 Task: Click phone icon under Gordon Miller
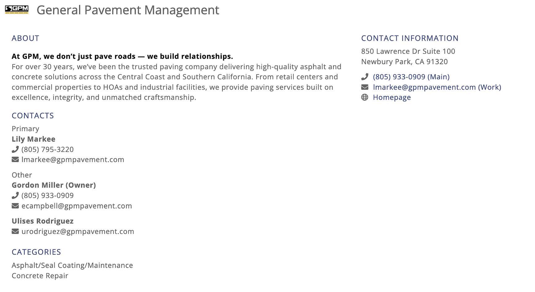point(15,196)
